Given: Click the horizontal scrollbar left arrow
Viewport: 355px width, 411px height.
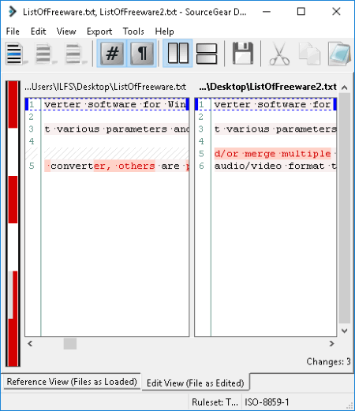Looking at the screenshot, I should point(30,344).
